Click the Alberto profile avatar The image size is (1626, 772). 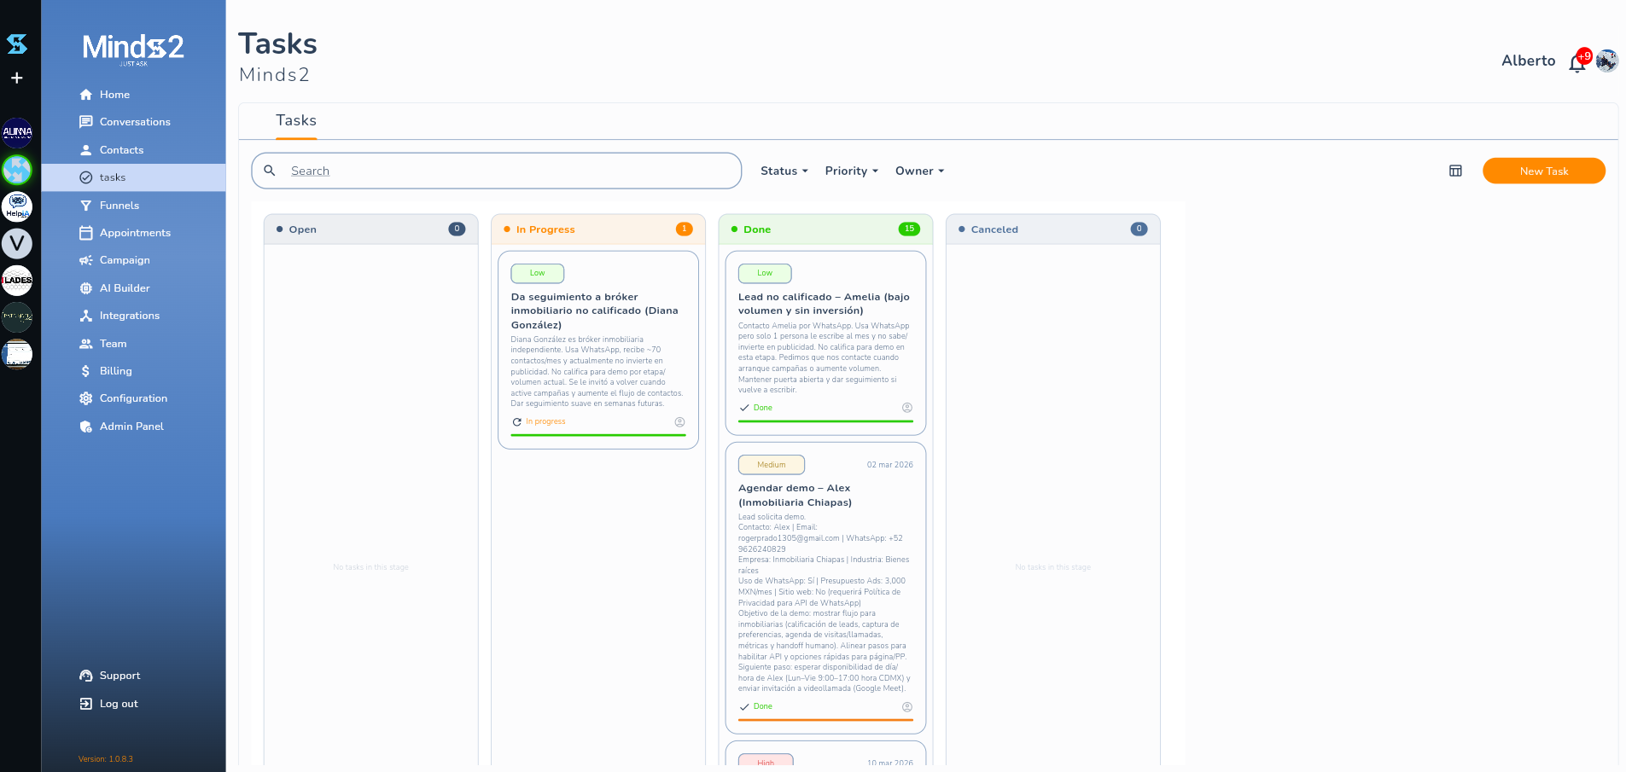pos(1607,61)
